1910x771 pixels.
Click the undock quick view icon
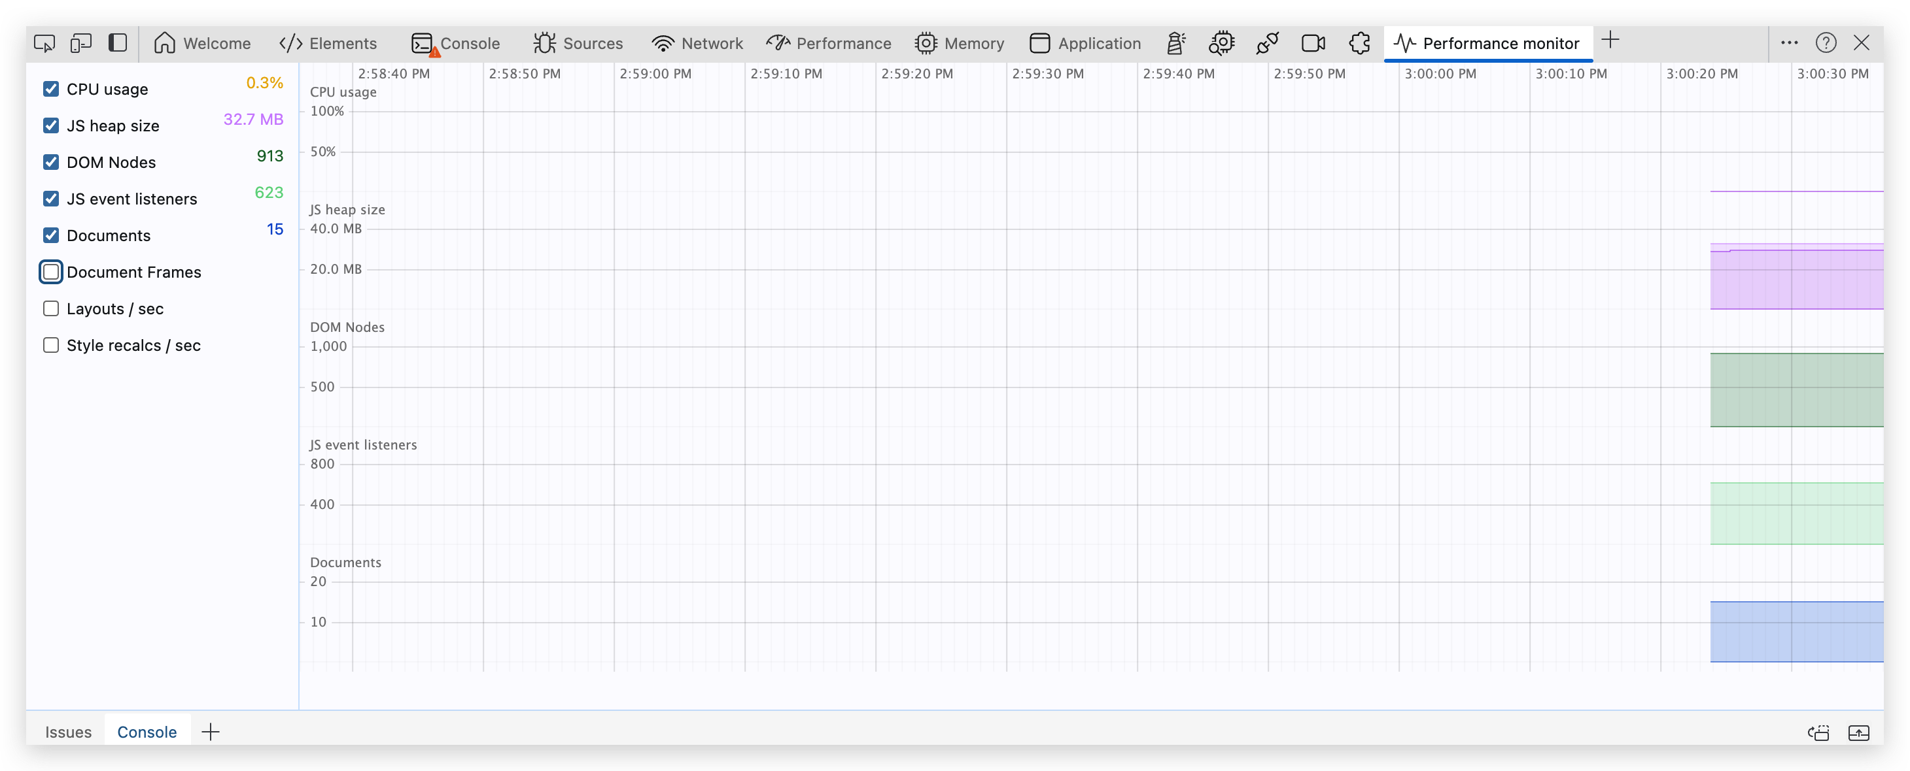[1819, 732]
